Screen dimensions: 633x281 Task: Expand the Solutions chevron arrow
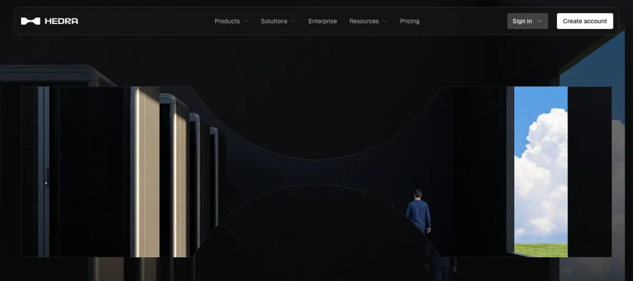293,21
